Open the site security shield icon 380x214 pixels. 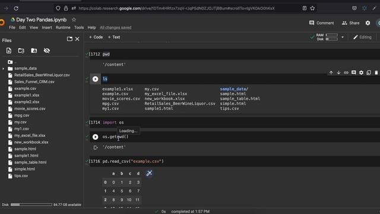58,8
